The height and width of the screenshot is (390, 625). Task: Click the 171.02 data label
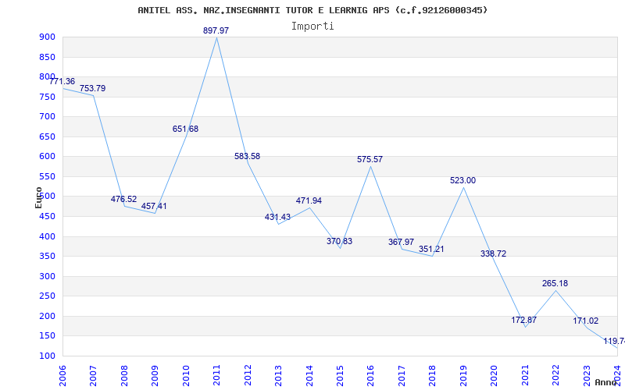coord(586,321)
